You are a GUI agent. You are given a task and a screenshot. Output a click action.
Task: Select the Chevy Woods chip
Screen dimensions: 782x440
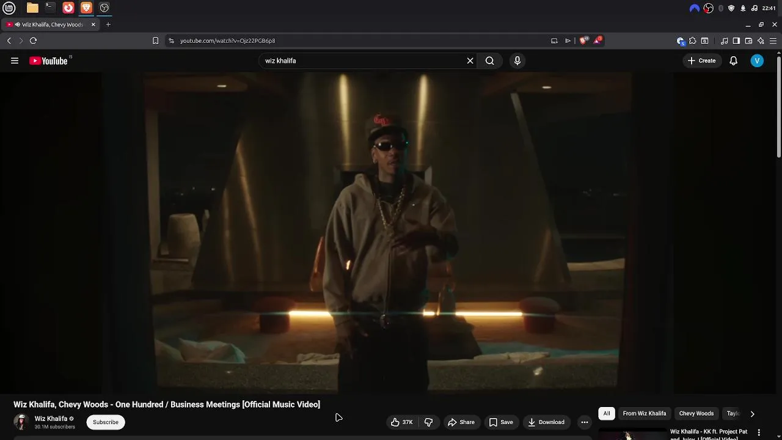pos(696,414)
